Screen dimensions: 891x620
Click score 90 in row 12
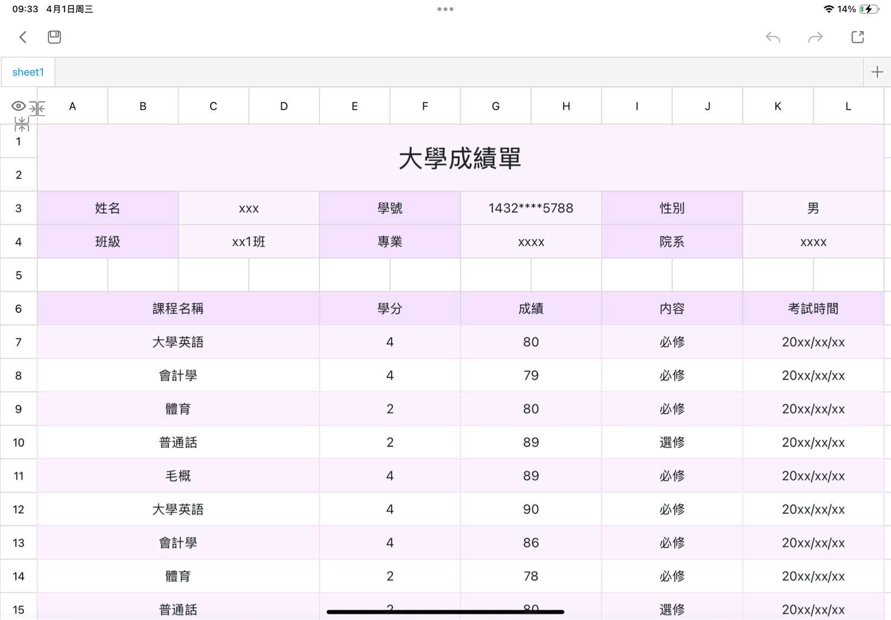pos(531,509)
